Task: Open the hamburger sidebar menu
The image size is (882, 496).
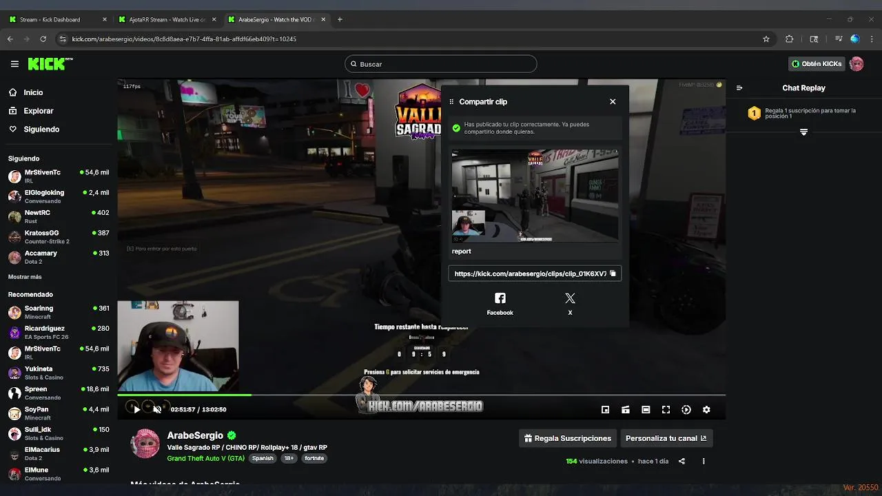Action: [x=14, y=64]
